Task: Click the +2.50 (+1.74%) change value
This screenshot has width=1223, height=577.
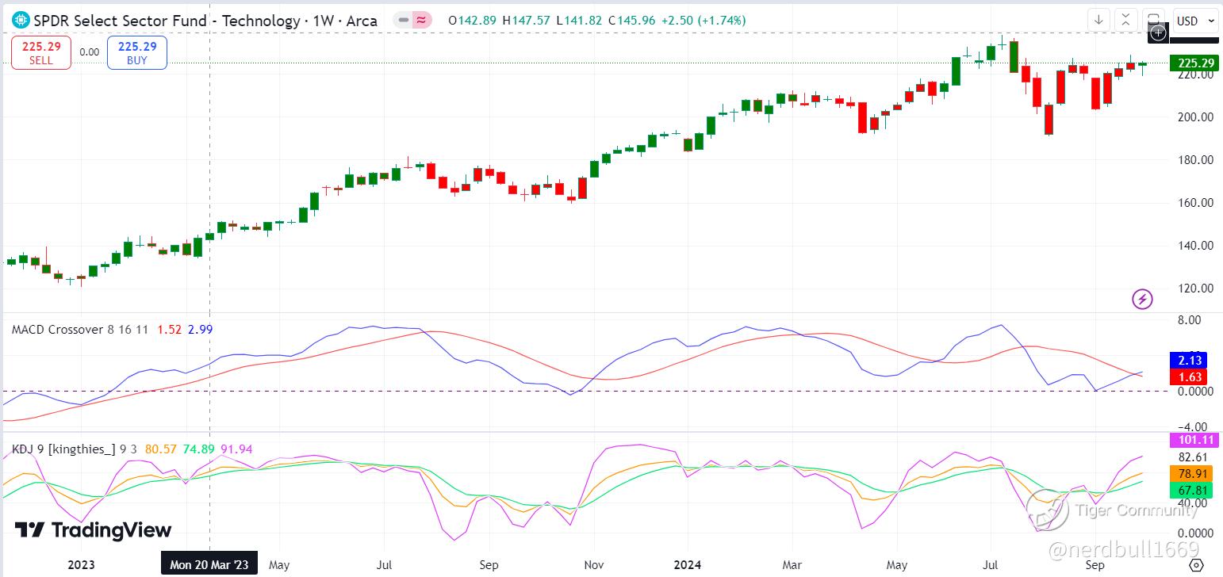Action: click(703, 21)
